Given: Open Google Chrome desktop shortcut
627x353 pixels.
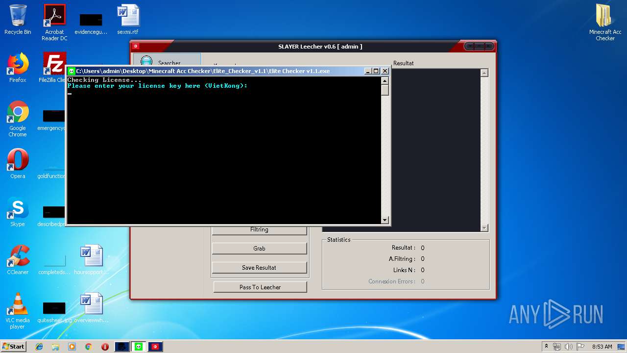Looking at the screenshot, I should click(18, 119).
